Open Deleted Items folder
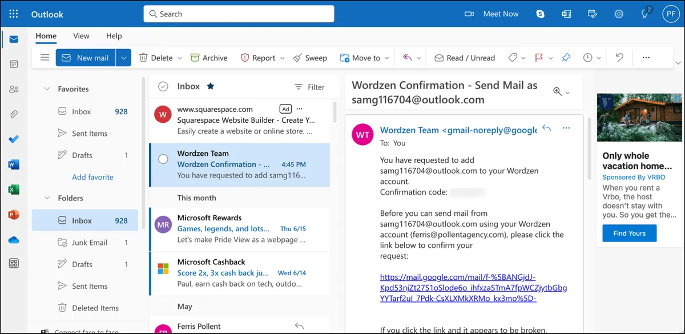This screenshot has width=685, height=334. (85, 308)
